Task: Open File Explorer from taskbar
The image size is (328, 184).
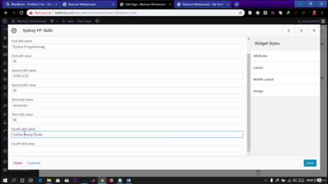Action: pos(49,180)
